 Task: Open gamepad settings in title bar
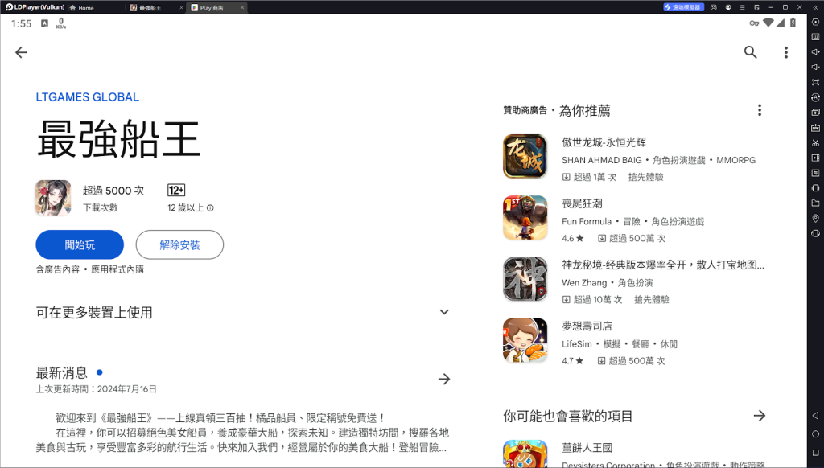click(x=713, y=7)
